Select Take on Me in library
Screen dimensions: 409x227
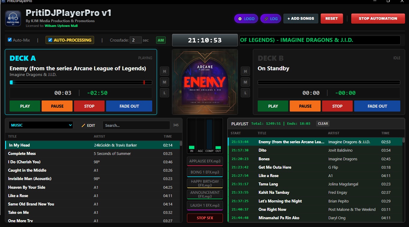92,212
